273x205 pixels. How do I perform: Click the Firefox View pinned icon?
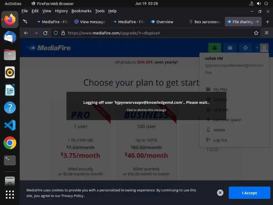pyautogui.click(x=25, y=22)
